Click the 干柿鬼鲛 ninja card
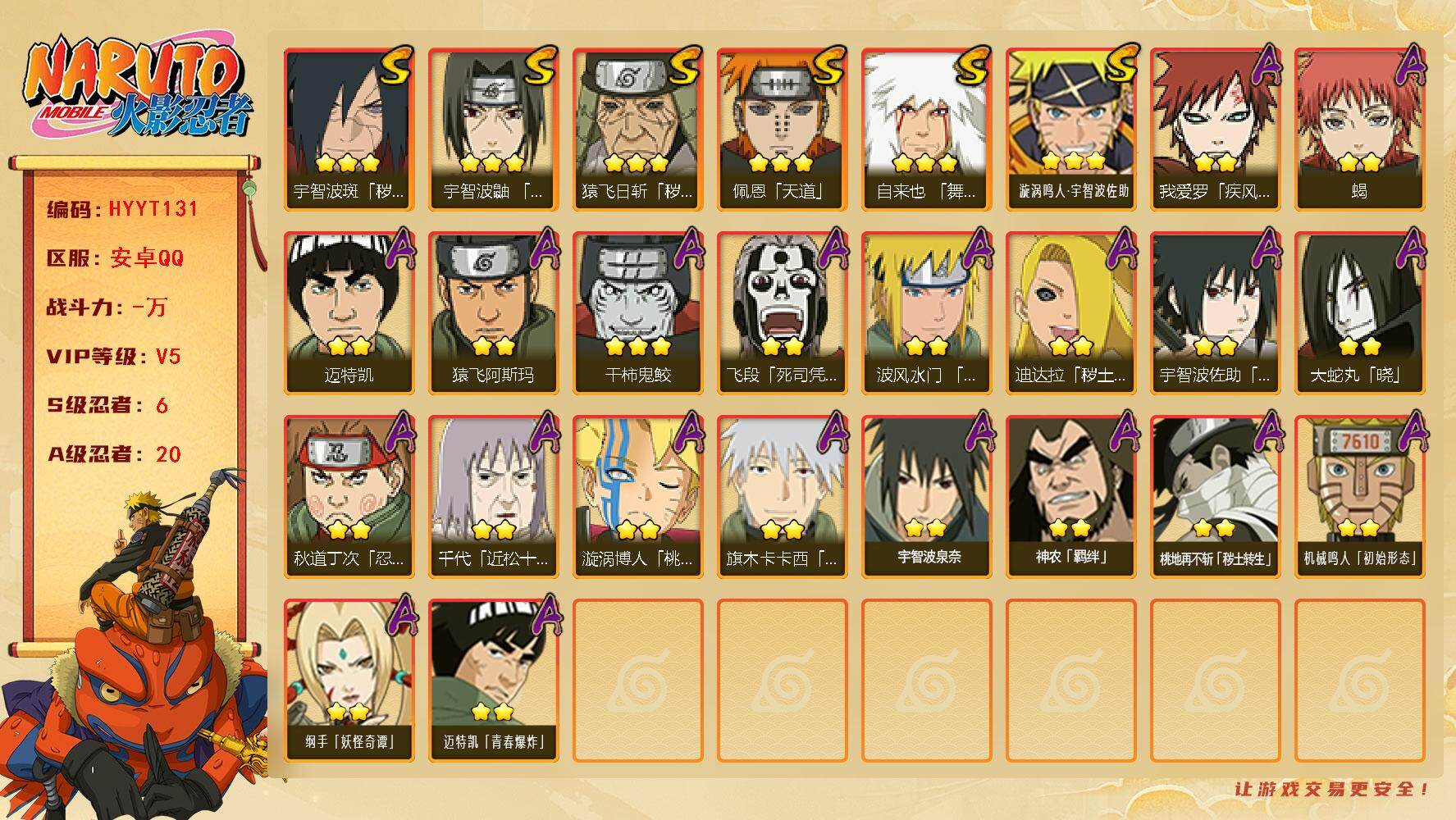Viewport: 1456px width, 820px height. pos(637,313)
